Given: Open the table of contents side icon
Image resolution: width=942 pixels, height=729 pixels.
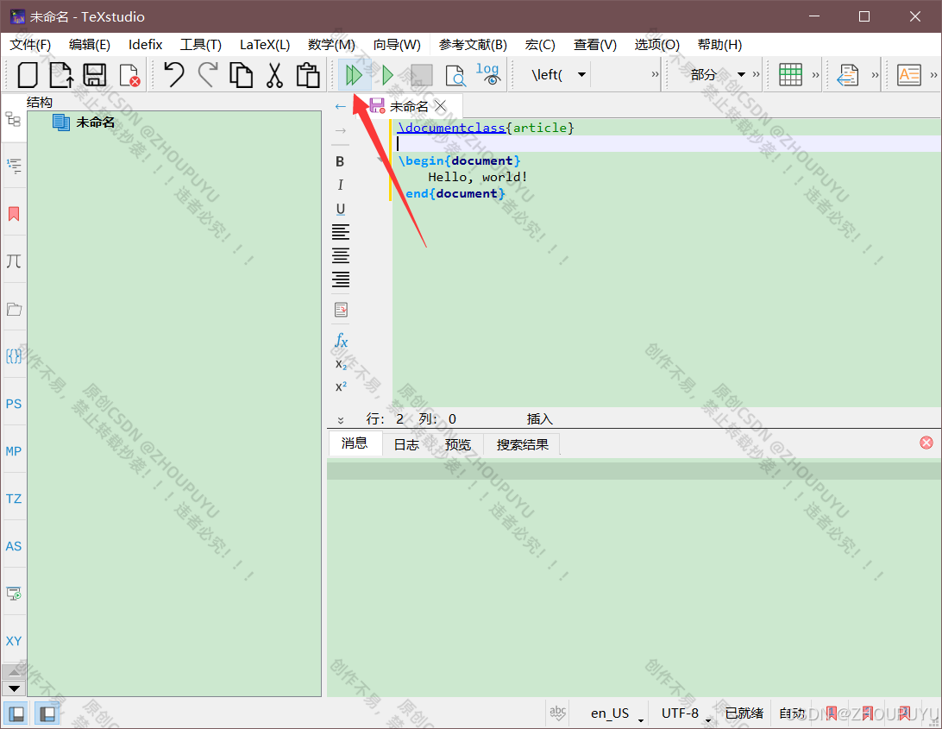Looking at the screenshot, I should pos(14,166).
